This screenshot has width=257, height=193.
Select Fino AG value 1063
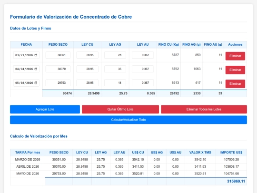[x=197, y=69]
